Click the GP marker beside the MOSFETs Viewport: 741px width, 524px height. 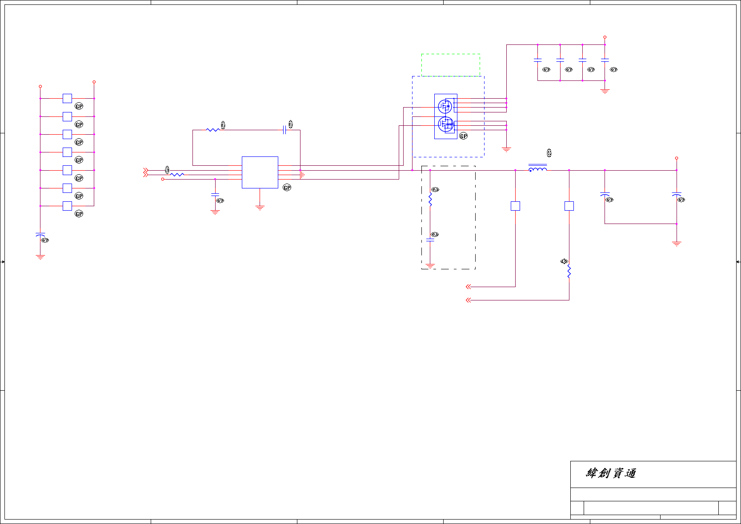[464, 136]
